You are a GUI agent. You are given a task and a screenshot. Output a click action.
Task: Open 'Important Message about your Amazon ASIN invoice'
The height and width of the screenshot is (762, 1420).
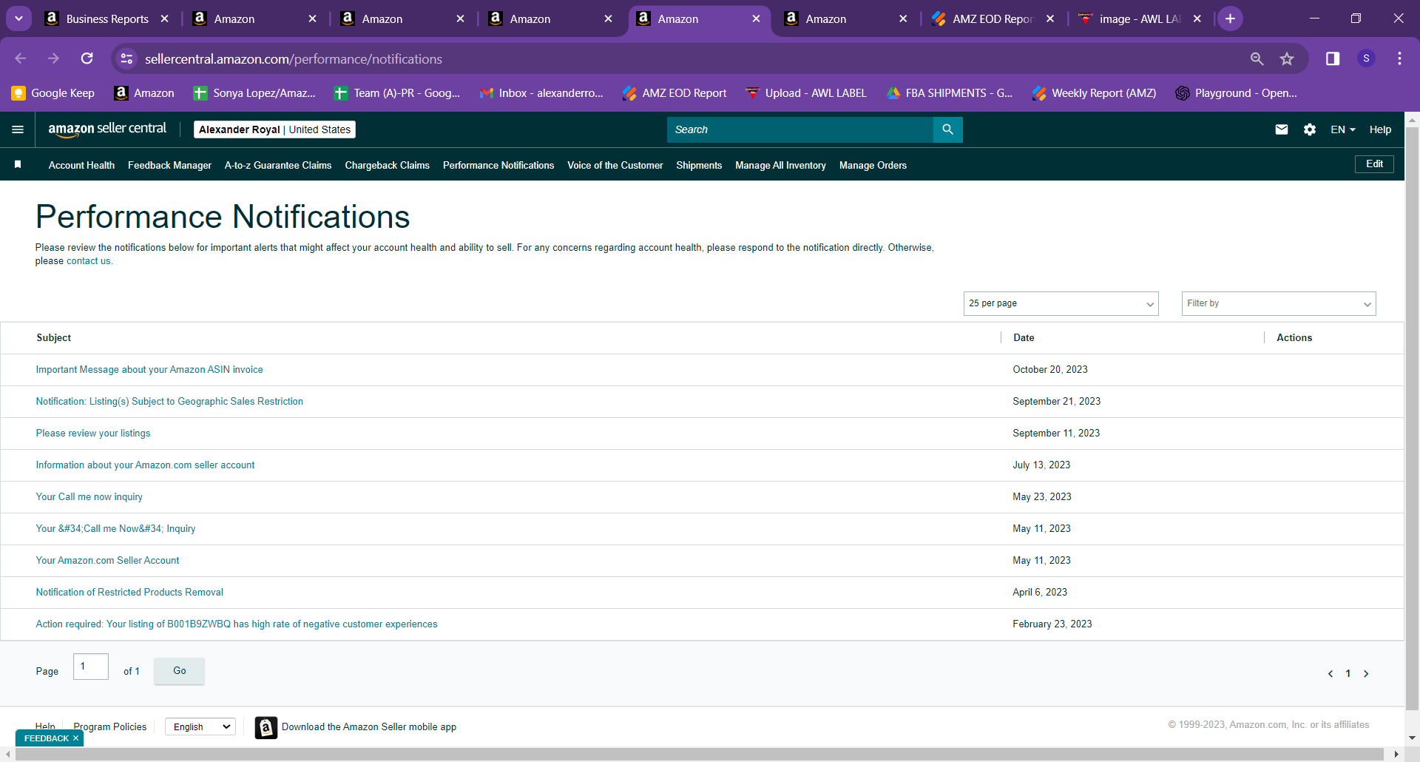(149, 370)
